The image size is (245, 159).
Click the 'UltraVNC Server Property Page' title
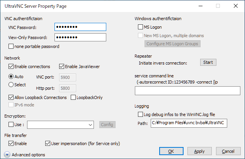point(36,6)
